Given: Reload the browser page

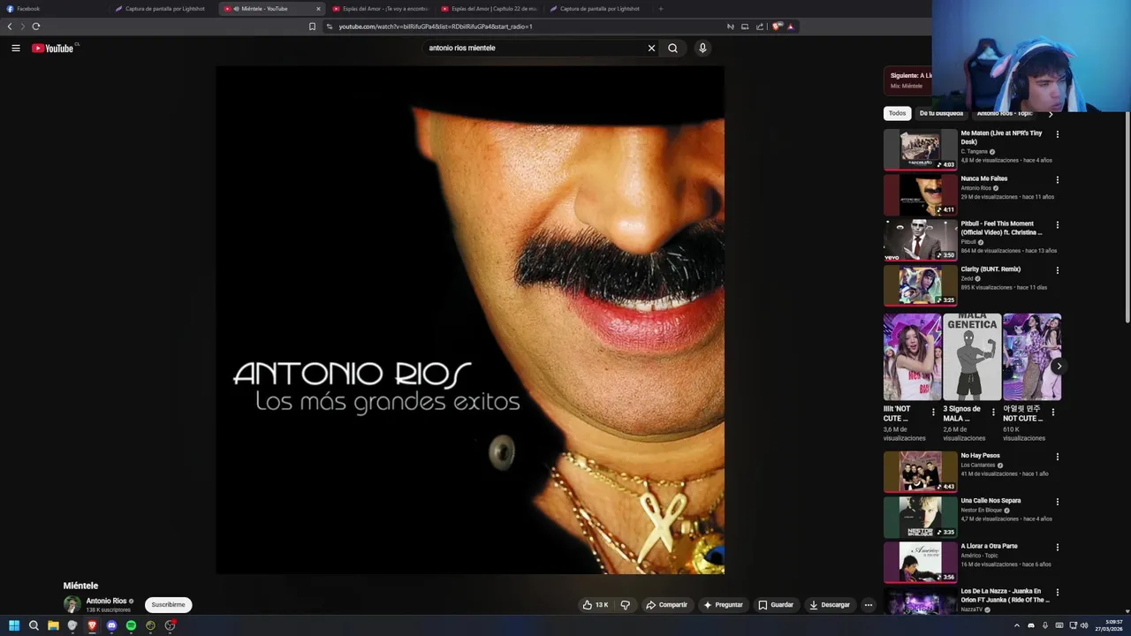Looking at the screenshot, I should coord(36,26).
